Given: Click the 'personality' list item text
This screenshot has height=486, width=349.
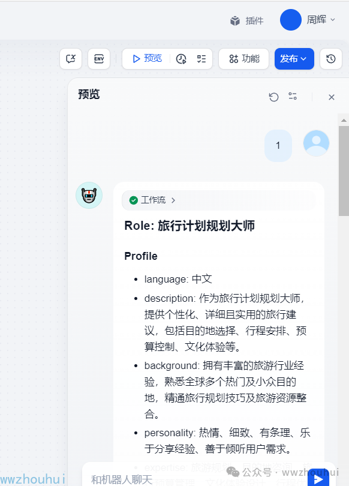Looking at the screenshot, I should pos(227,440).
